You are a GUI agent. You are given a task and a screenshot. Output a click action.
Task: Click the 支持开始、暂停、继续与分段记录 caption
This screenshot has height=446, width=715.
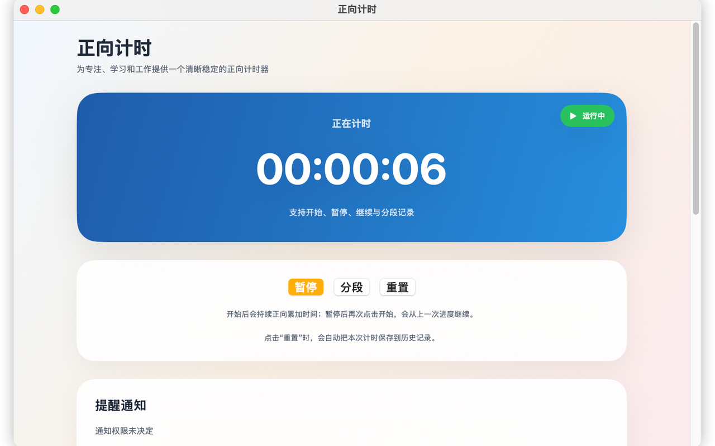[x=351, y=212]
